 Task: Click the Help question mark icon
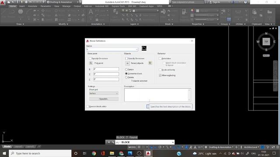(x=245, y=2)
